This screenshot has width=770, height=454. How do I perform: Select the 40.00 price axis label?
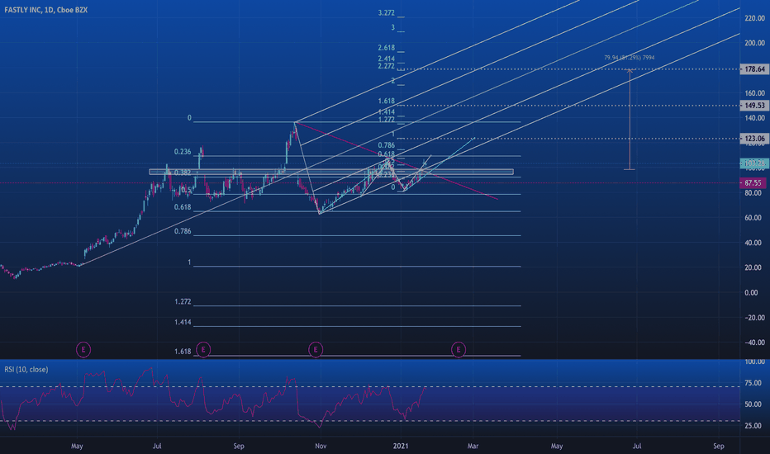click(x=754, y=243)
